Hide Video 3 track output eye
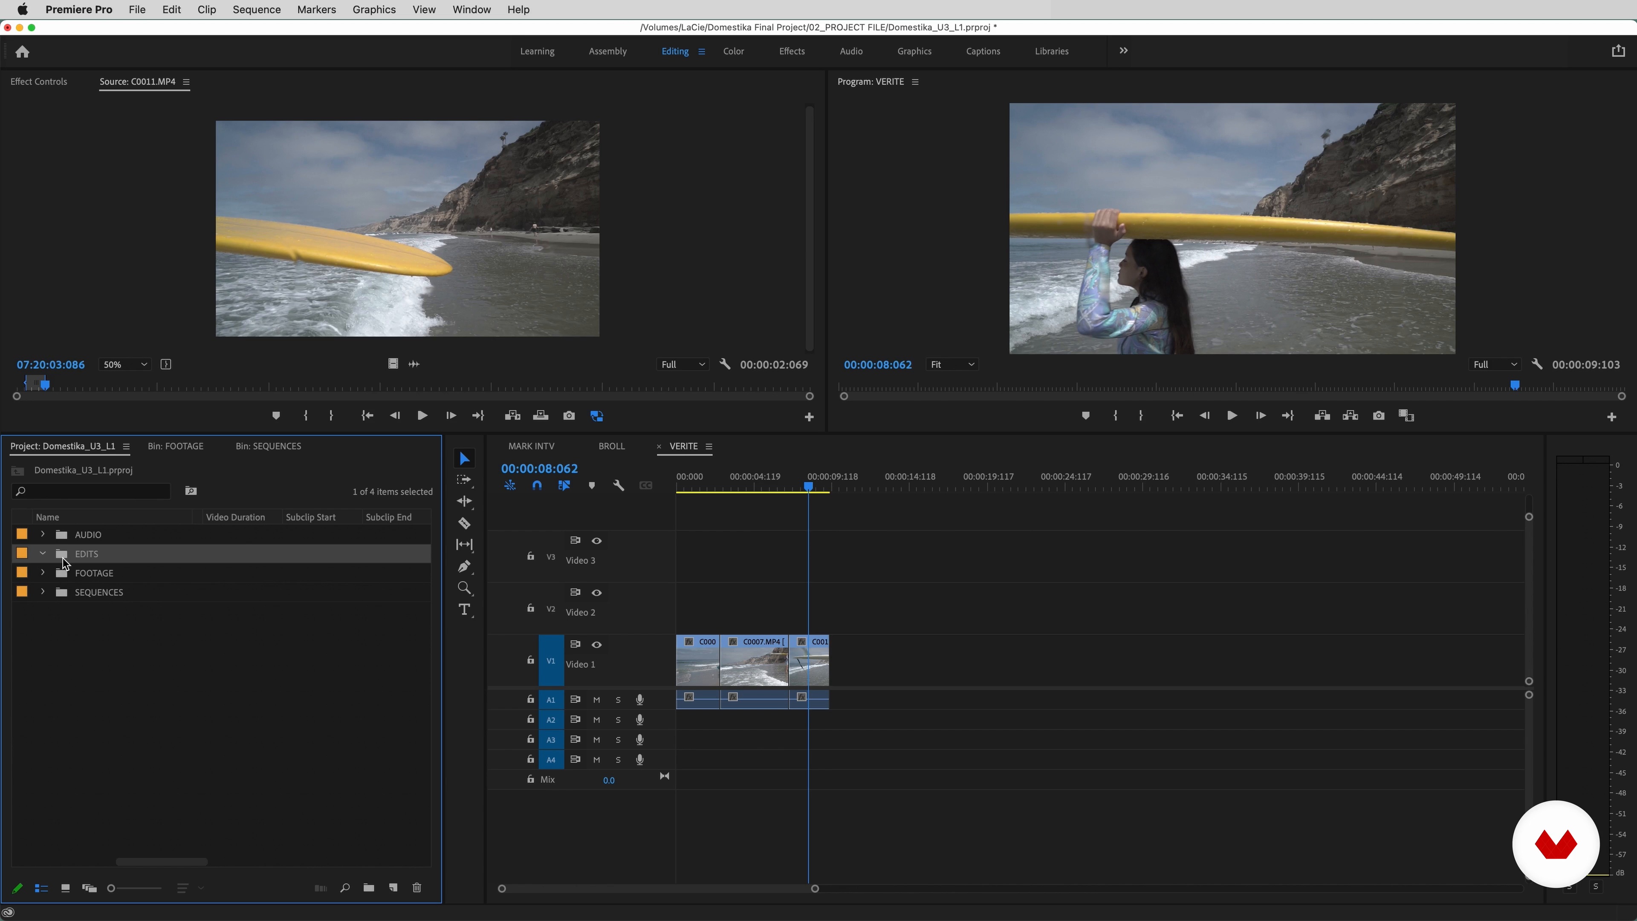The width and height of the screenshot is (1637, 921). 596,541
